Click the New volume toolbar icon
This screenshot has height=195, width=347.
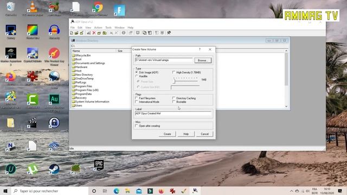72,33
